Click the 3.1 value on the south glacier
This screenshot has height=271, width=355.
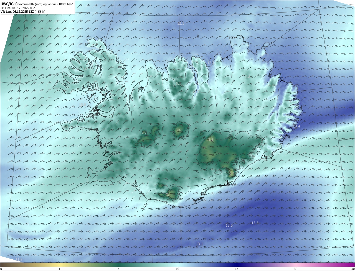click(168, 195)
